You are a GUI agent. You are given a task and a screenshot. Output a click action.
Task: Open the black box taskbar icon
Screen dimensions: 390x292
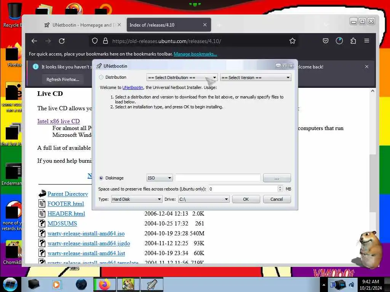coord(34,284)
